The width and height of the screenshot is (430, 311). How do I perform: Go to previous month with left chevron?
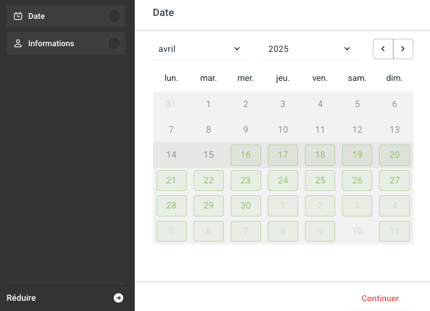click(383, 49)
